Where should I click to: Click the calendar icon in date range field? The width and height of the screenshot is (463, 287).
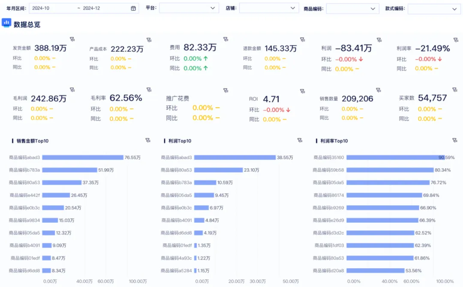tap(133, 8)
